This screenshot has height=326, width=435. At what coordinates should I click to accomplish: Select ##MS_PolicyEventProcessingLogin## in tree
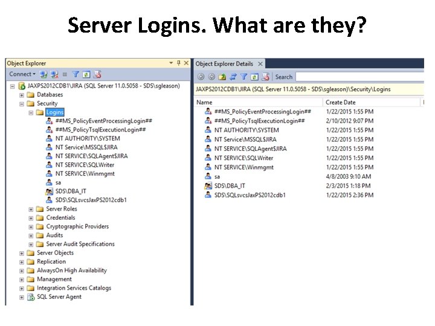(x=104, y=121)
